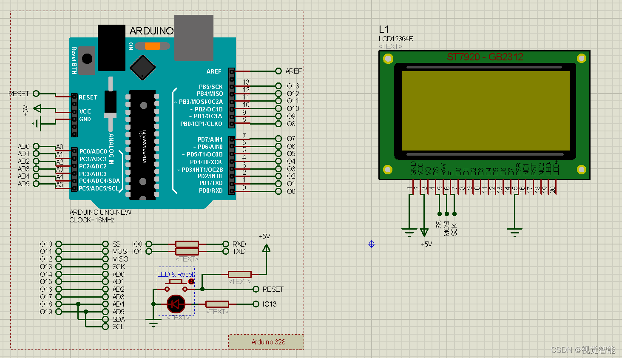
Task: Select the ST7920 - GB2312 header text
Action: (x=485, y=57)
